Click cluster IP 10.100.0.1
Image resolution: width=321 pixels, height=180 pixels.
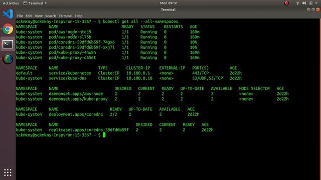[x=138, y=73]
